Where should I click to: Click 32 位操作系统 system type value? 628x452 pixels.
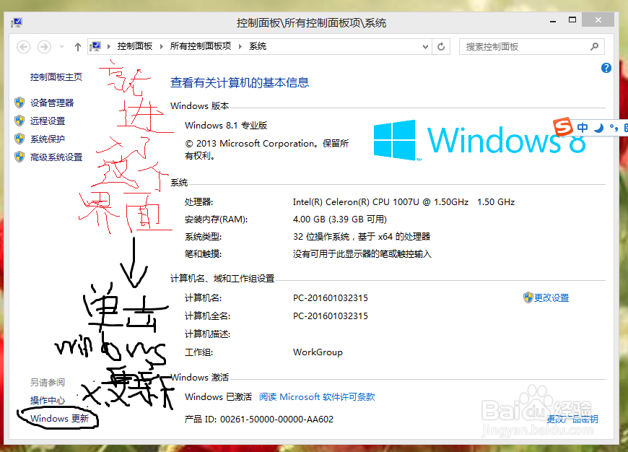[x=362, y=236]
